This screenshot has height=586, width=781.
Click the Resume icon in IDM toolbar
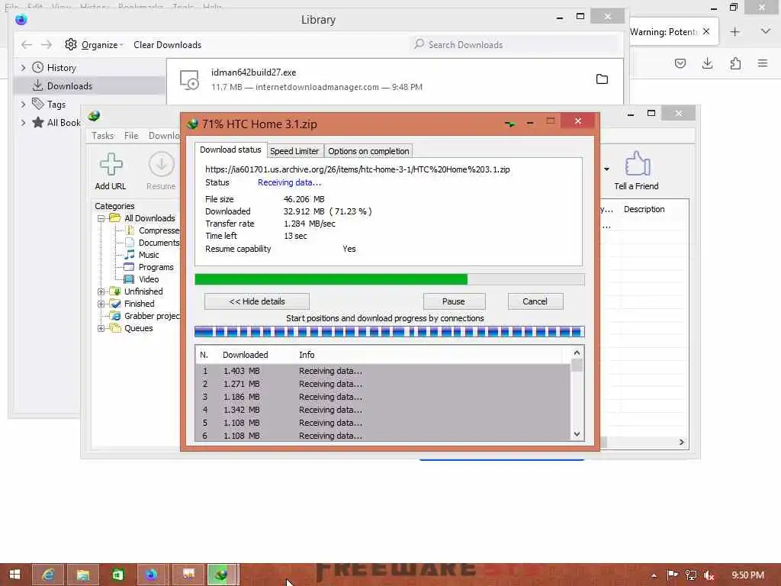click(161, 165)
